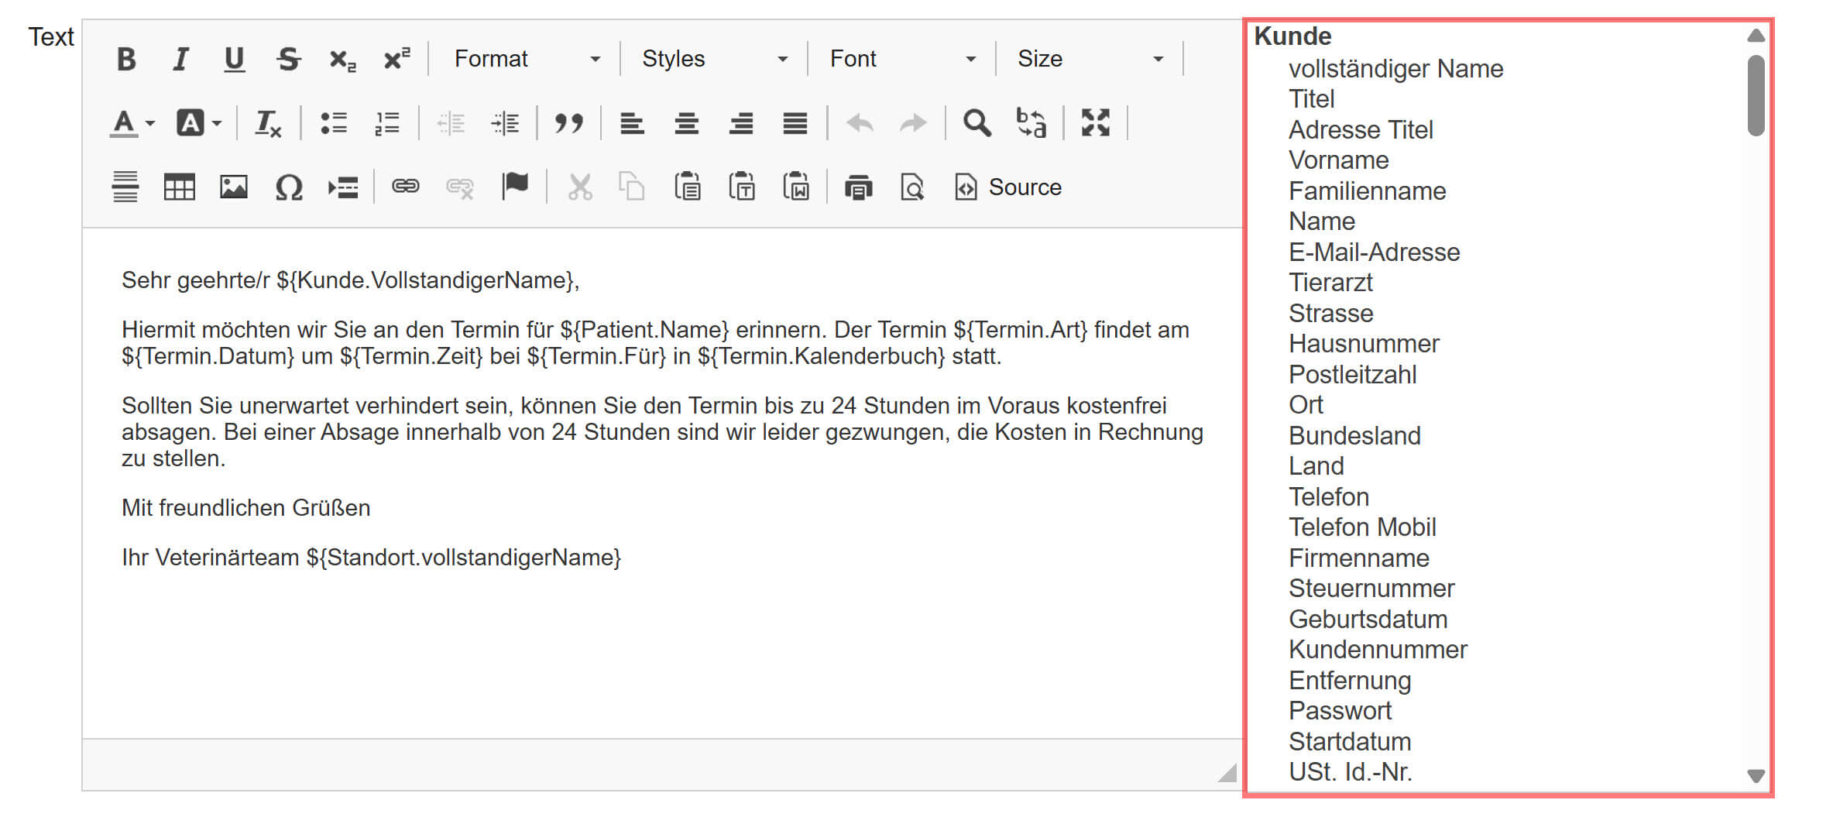The height and width of the screenshot is (824, 1833).
Task: Switch to Source view
Action: click(x=1008, y=187)
